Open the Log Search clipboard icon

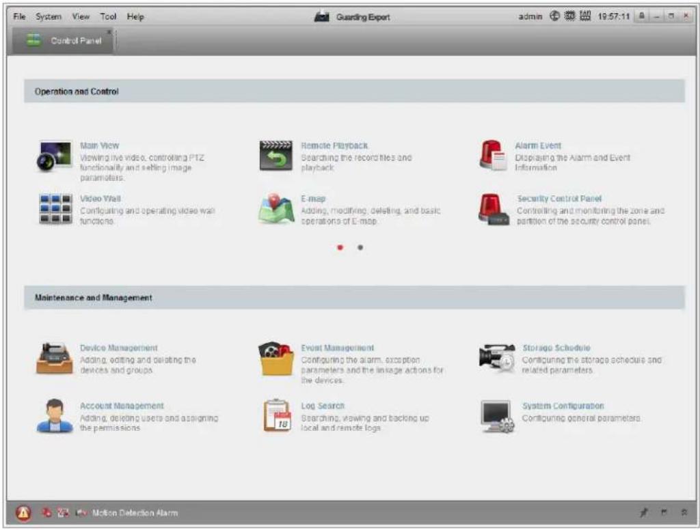[x=278, y=415]
